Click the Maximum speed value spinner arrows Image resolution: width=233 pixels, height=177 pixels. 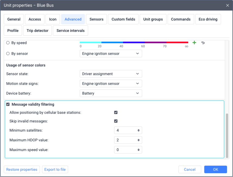(x=139, y=150)
